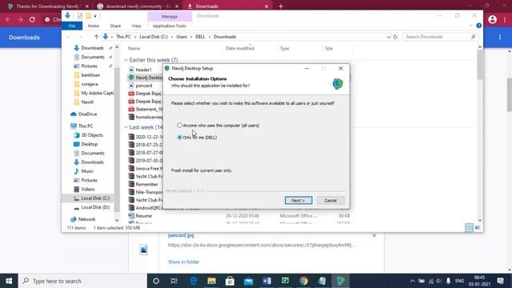This screenshot has height=288, width=512.
Task: Switch to Home ribbon tab
Action: (x=94, y=26)
